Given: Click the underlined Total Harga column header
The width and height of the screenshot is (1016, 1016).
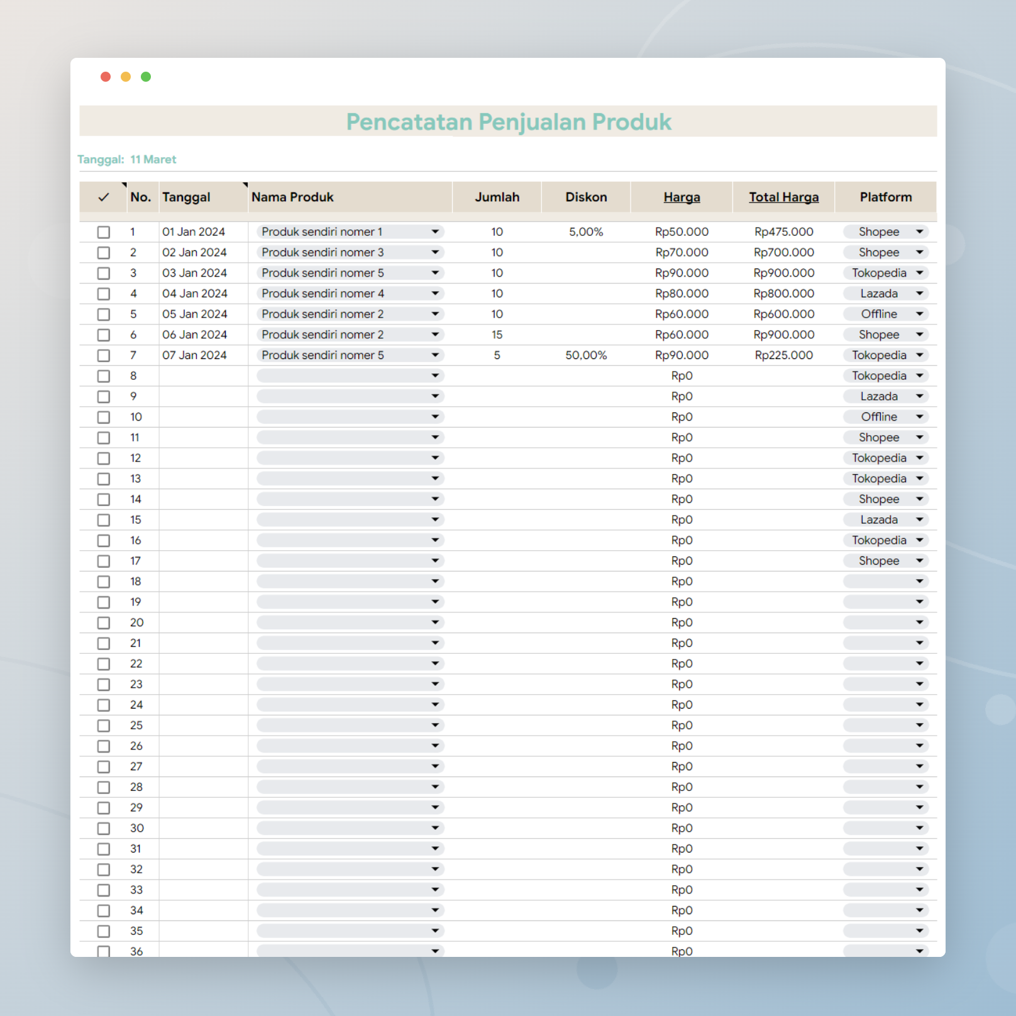Looking at the screenshot, I should coord(784,197).
